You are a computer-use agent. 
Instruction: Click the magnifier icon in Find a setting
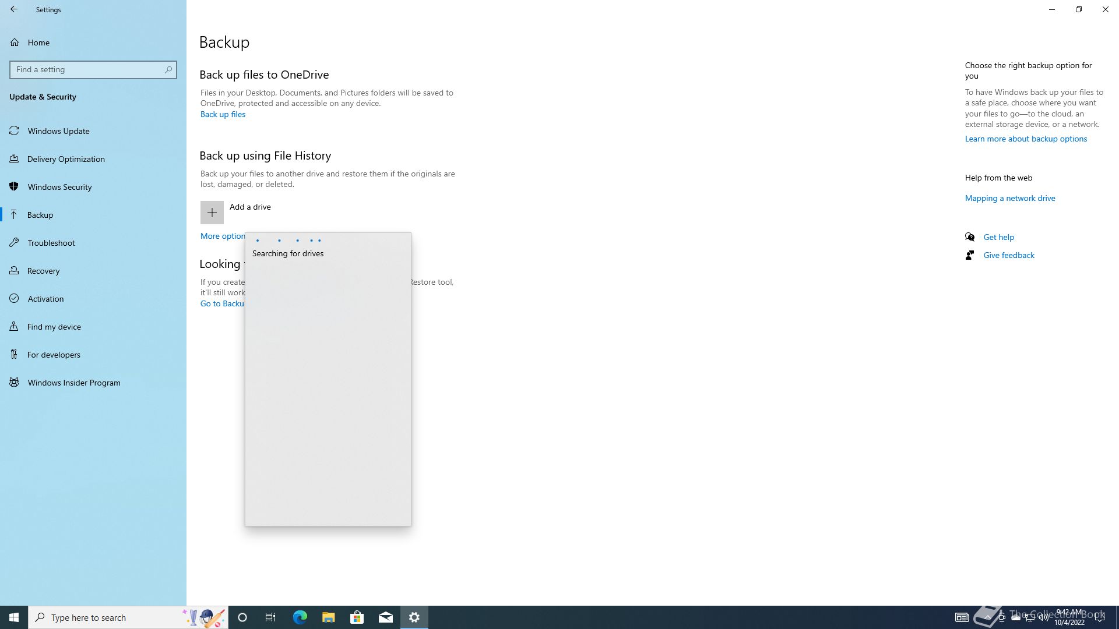coord(168,70)
